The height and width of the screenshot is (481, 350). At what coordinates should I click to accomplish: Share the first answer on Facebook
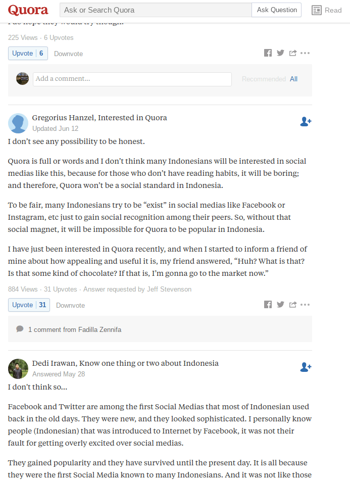pyautogui.click(x=268, y=53)
